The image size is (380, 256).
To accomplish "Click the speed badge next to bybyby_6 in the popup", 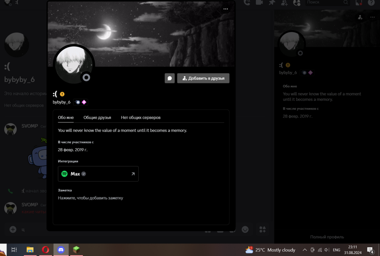I will pyautogui.click(x=78, y=102).
